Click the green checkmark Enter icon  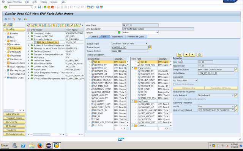6,7
